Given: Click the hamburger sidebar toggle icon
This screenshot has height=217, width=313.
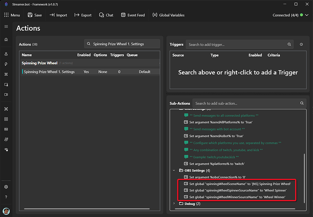Looking at the screenshot, I should pos(6,27).
